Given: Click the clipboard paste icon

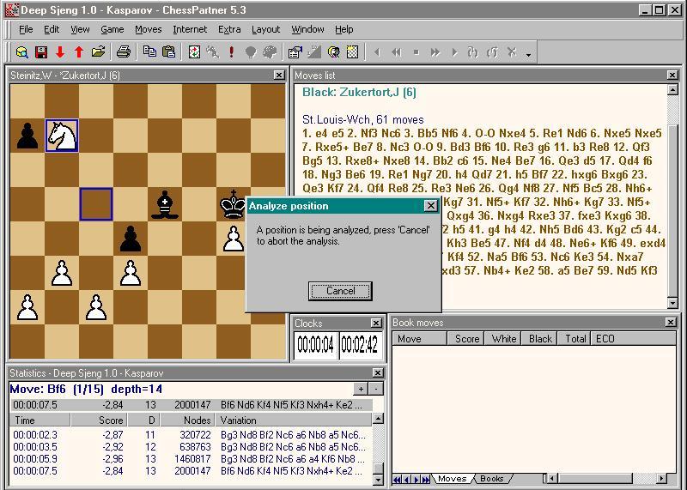Looking at the screenshot, I should (168, 52).
